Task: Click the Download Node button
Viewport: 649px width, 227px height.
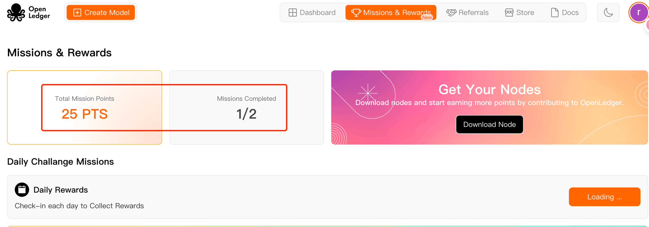Action: (x=489, y=124)
